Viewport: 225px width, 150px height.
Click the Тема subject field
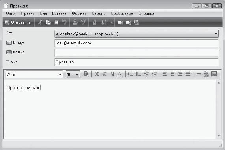(x=137, y=62)
